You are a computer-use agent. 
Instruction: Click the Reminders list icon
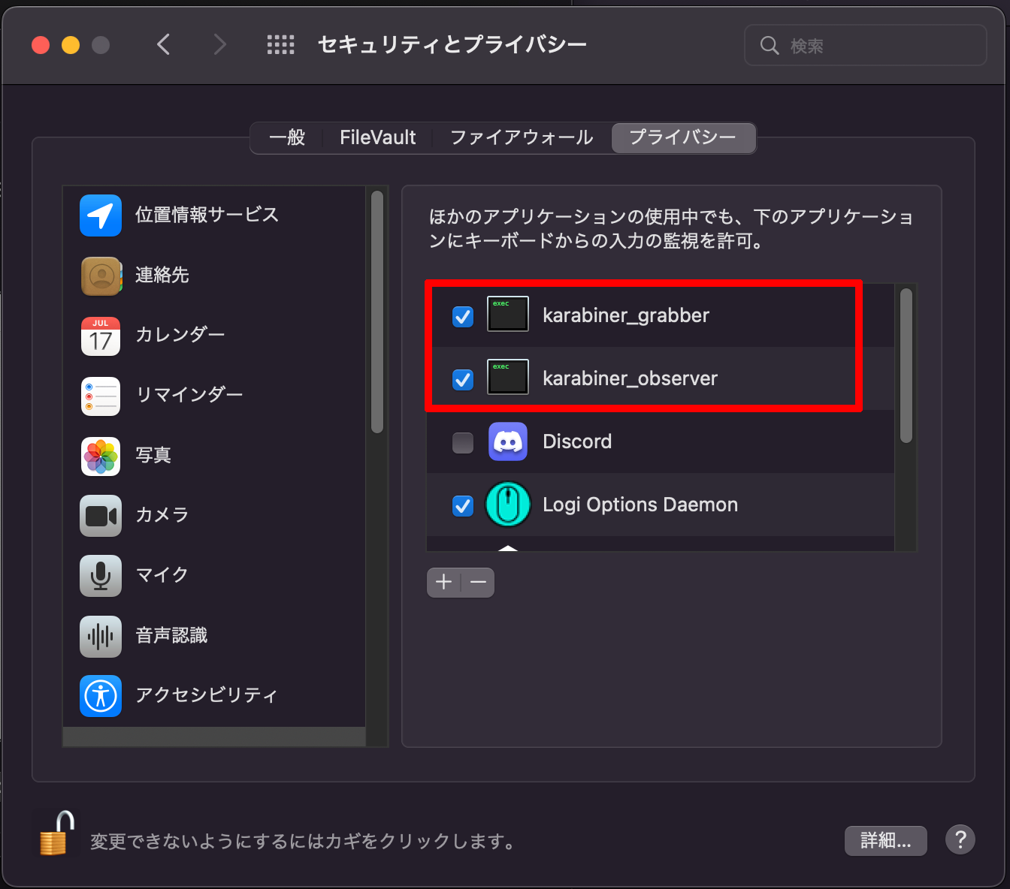101,396
